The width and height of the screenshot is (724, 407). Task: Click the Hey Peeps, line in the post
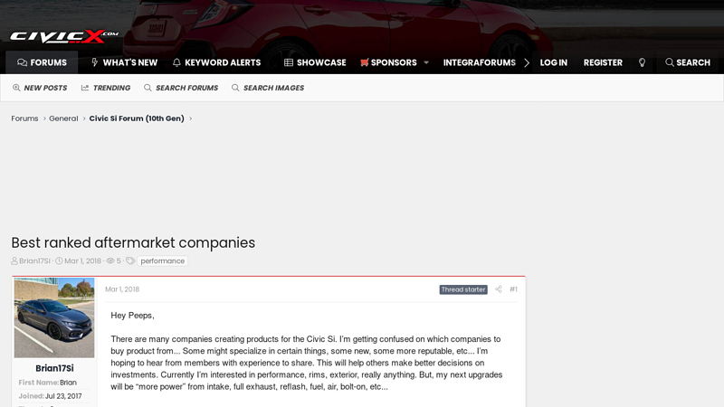pos(132,315)
